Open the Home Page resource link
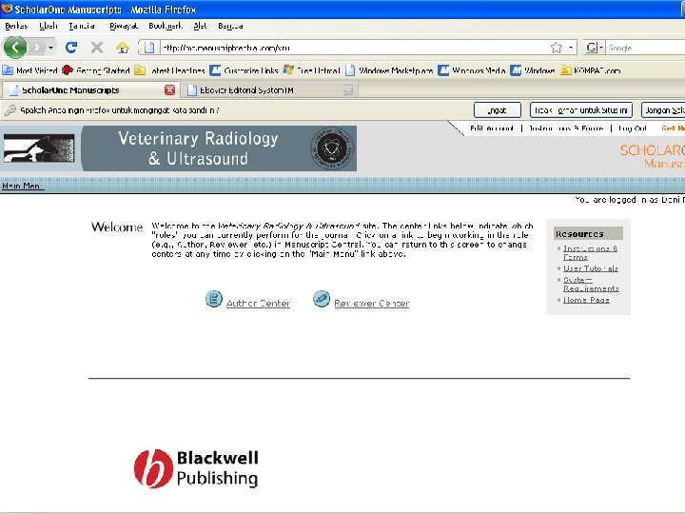The width and height of the screenshot is (685, 514). click(586, 300)
